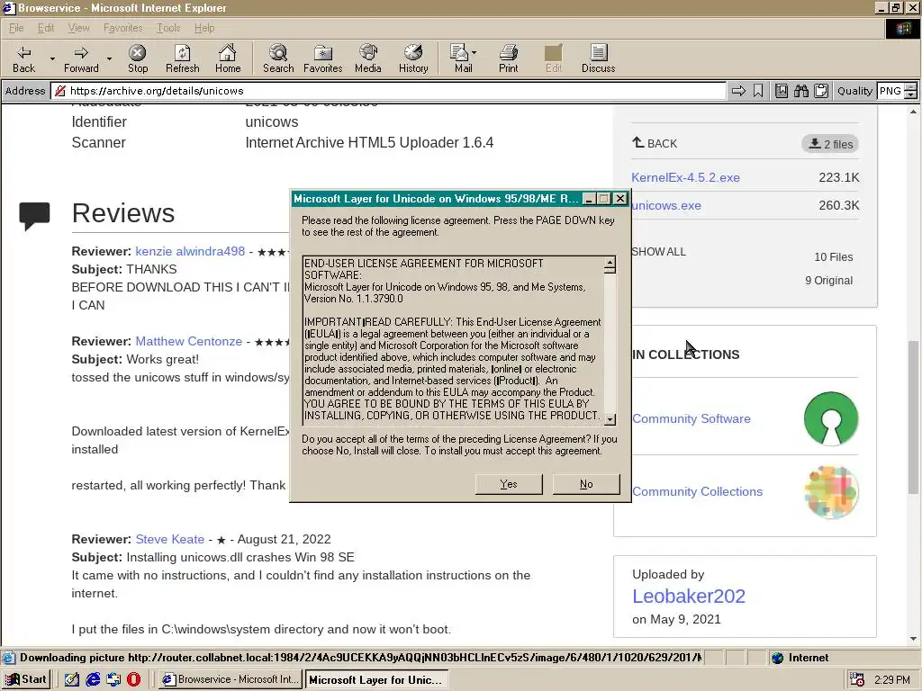922x691 pixels.
Task: Click the 2 files download button
Action: (829, 144)
